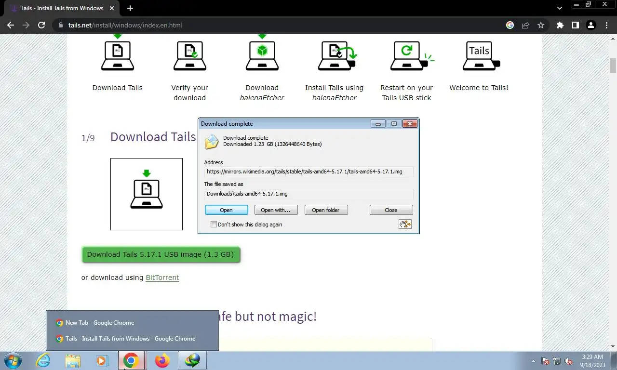
Task: Open Chrome profile avatar
Action: [x=591, y=25]
